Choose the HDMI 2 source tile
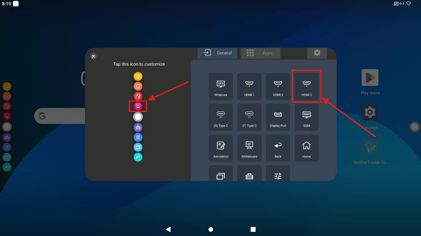Screen dimensions: 421x236 [278, 86]
